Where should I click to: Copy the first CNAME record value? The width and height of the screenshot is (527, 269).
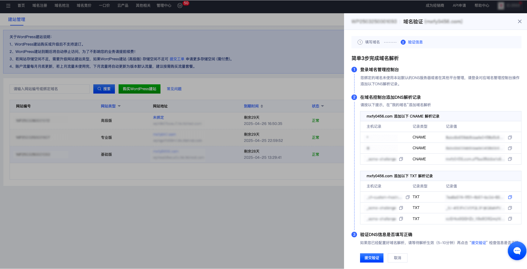pos(510,138)
